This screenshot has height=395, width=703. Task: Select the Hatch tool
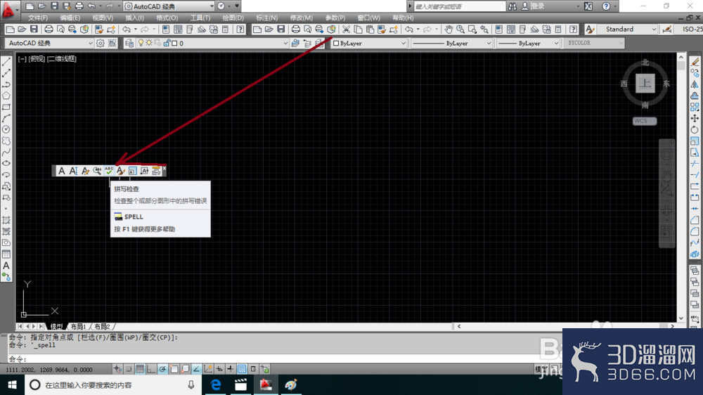pyautogui.click(x=6, y=220)
